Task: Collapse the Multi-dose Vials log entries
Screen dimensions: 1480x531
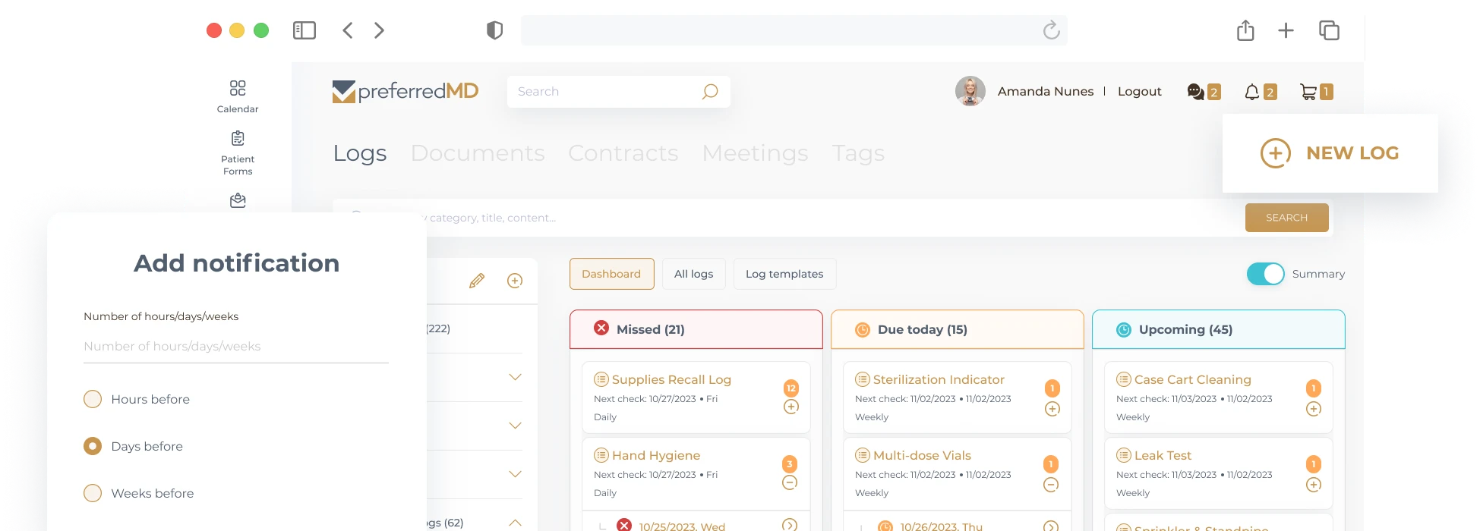Action: click(1051, 485)
